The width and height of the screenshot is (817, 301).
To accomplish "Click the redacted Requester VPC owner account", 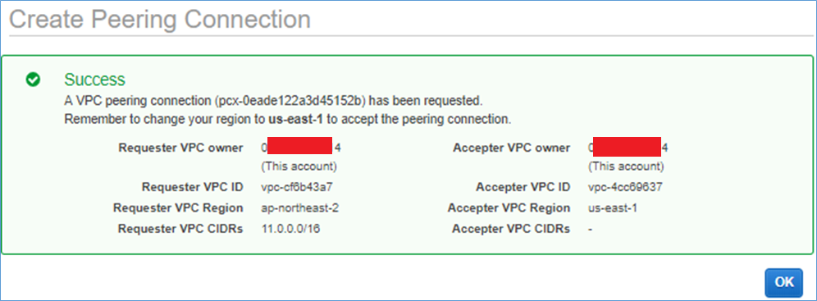I will click(x=301, y=148).
